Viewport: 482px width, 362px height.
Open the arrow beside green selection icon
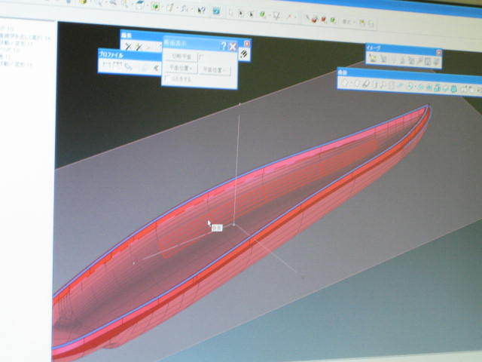tap(270, 16)
